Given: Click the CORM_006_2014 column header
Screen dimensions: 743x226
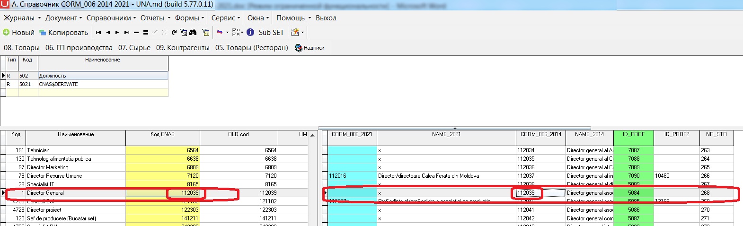Looking at the screenshot, I should point(541,134).
